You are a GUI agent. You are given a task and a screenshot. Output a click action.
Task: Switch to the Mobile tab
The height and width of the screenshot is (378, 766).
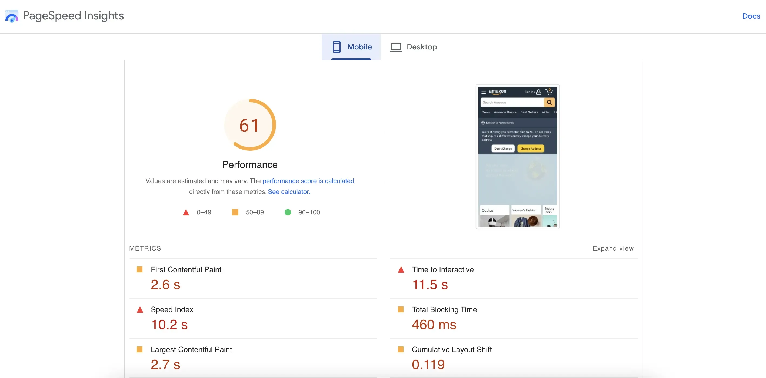[x=360, y=47]
